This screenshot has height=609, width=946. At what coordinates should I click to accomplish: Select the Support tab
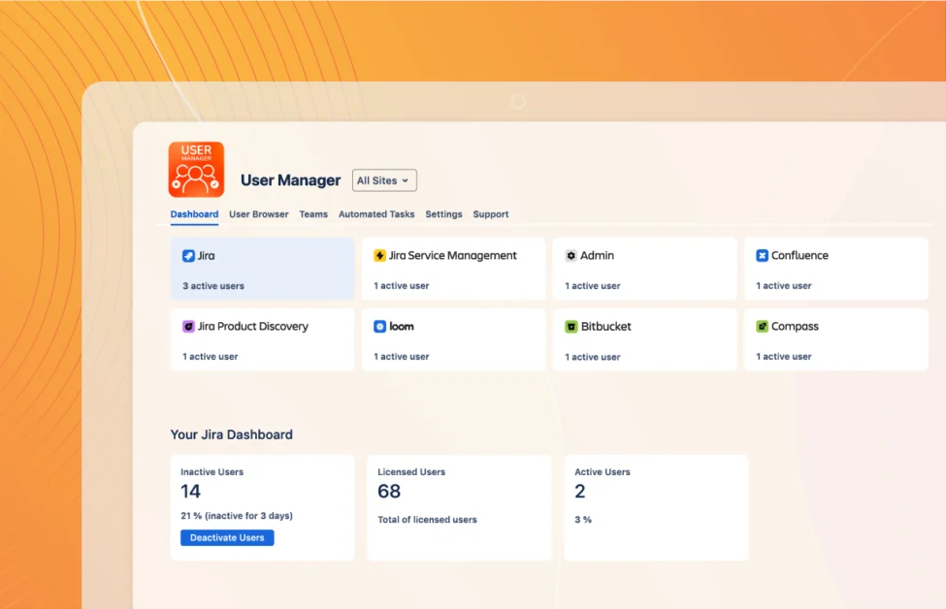pyautogui.click(x=491, y=214)
